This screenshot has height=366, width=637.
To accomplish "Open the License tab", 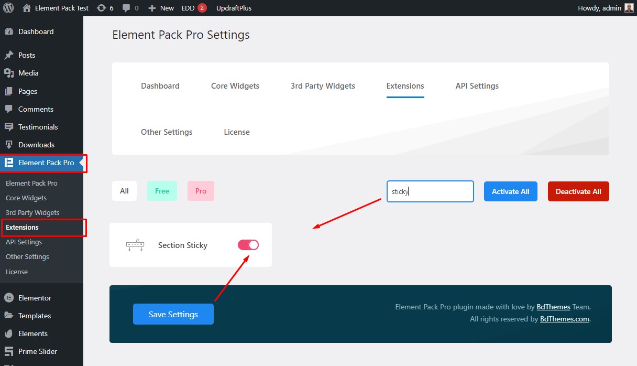I will tap(236, 132).
